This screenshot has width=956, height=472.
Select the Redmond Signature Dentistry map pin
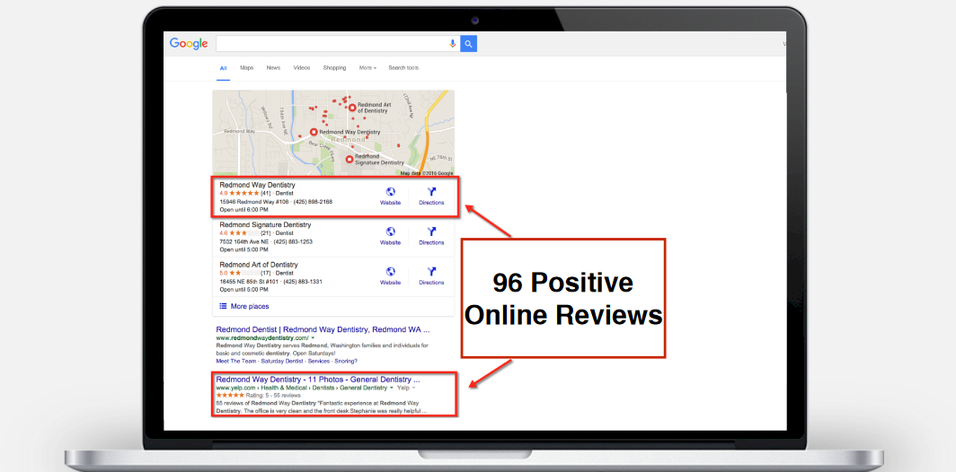pos(349,159)
